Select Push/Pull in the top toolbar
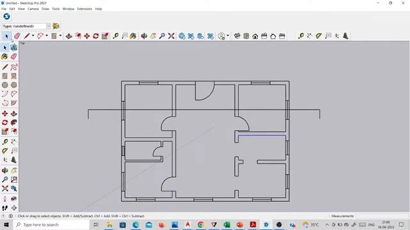The width and height of the screenshot is (410, 230). [x=69, y=36]
